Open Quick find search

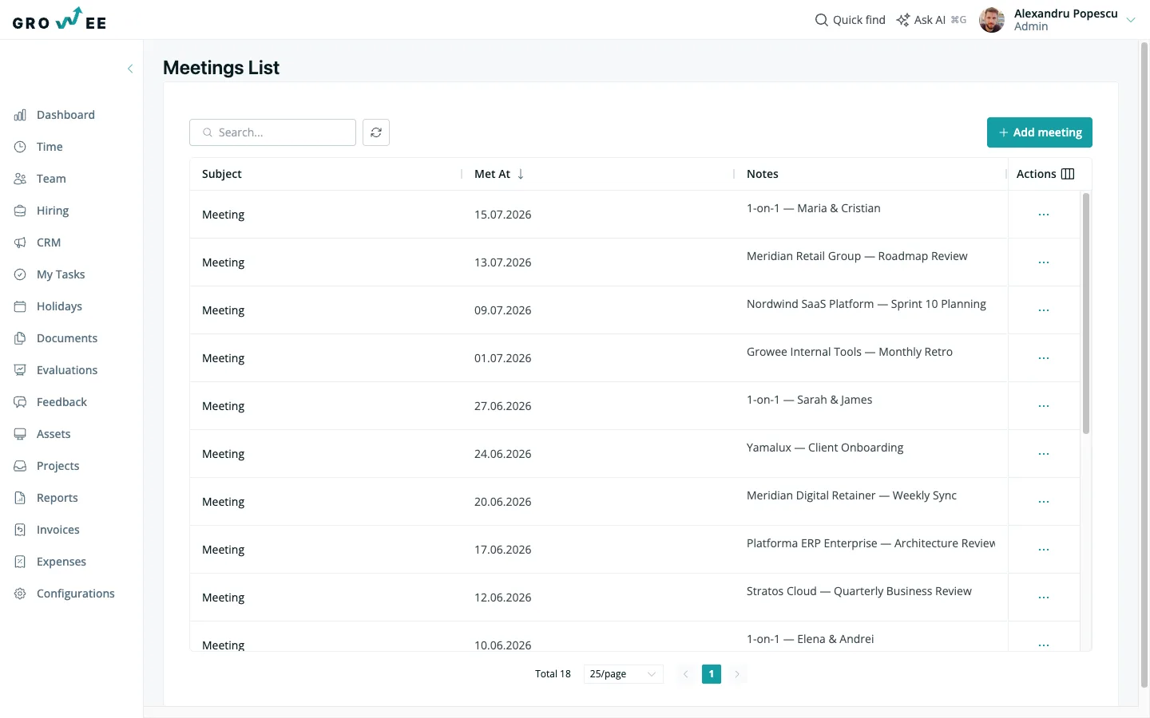[x=850, y=20]
